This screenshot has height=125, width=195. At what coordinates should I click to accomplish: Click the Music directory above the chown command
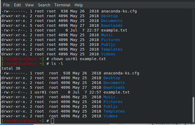107,35
